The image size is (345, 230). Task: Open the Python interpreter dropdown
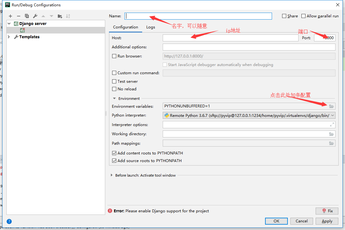point(332,115)
